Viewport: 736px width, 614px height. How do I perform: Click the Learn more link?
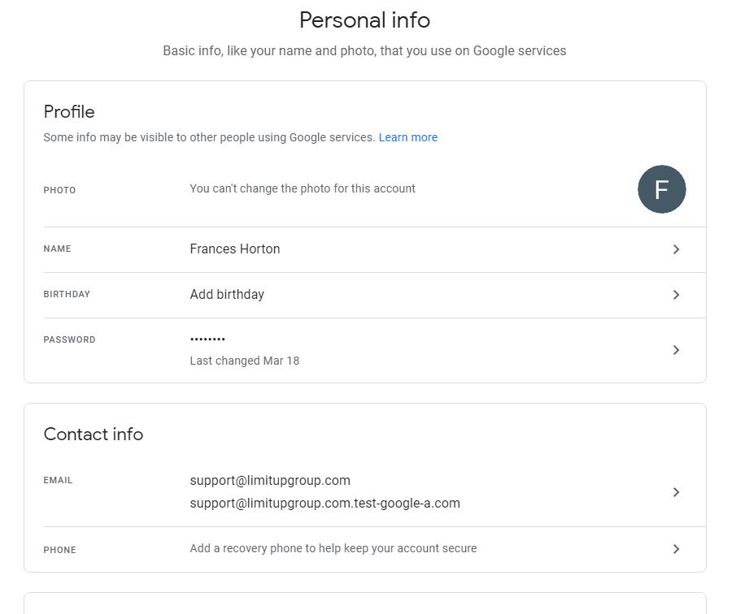(x=407, y=137)
